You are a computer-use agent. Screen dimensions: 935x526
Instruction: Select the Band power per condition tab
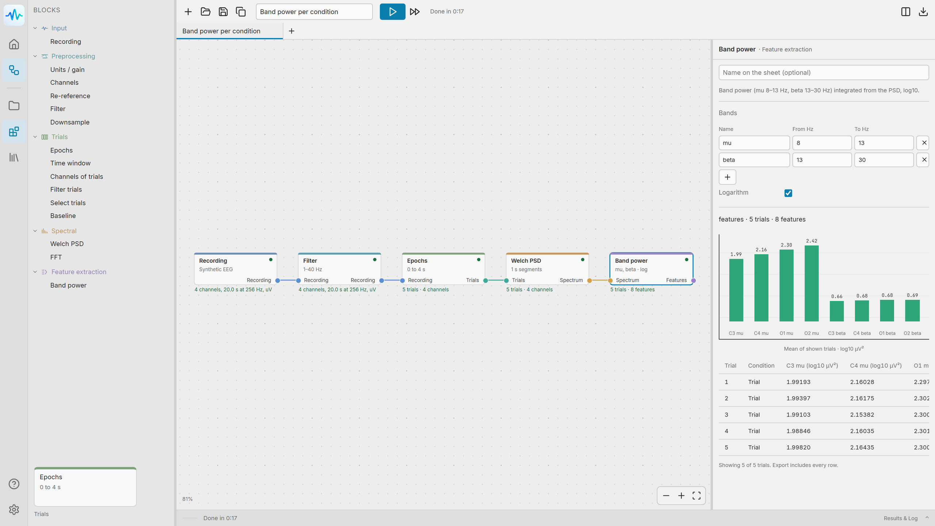point(230,31)
